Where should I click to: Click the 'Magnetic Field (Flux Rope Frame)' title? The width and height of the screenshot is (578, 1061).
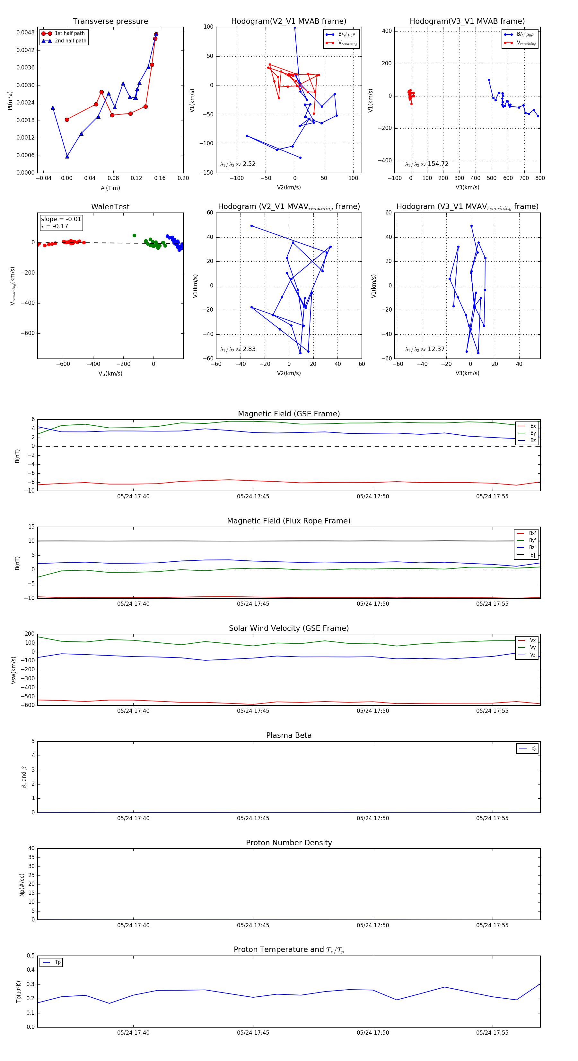289,521
